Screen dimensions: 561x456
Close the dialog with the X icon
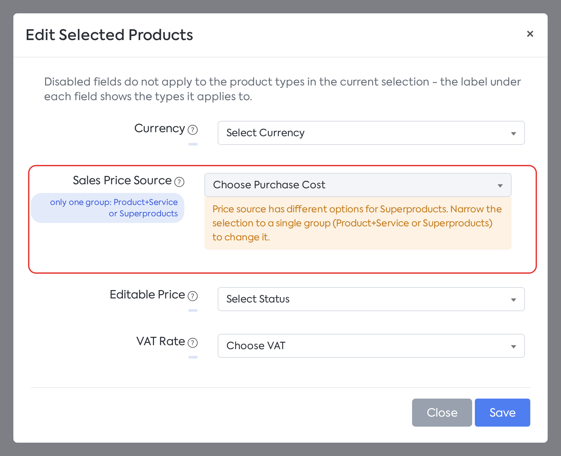(x=530, y=34)
